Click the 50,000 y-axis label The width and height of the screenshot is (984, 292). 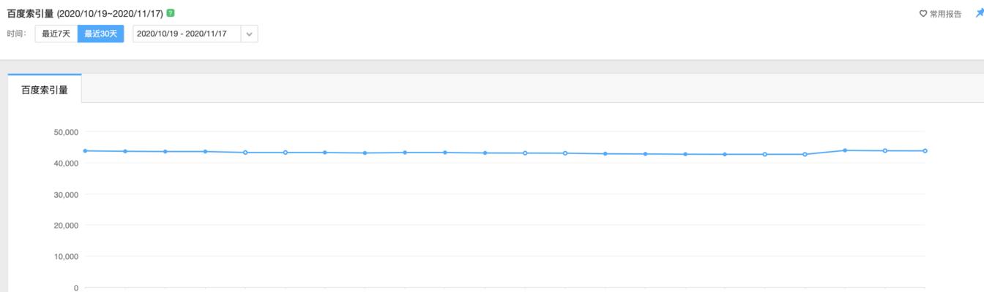coord(66,132)
